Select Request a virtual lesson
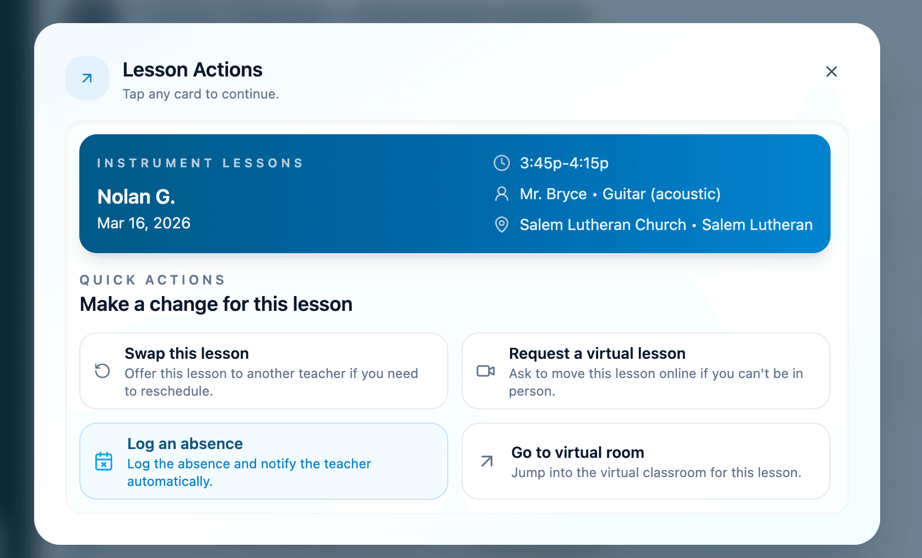 [646, 371]
